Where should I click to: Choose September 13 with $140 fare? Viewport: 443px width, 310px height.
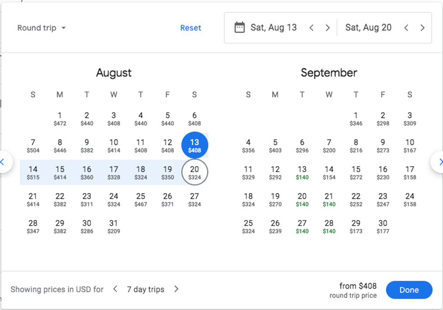click(x=302, y=172)
